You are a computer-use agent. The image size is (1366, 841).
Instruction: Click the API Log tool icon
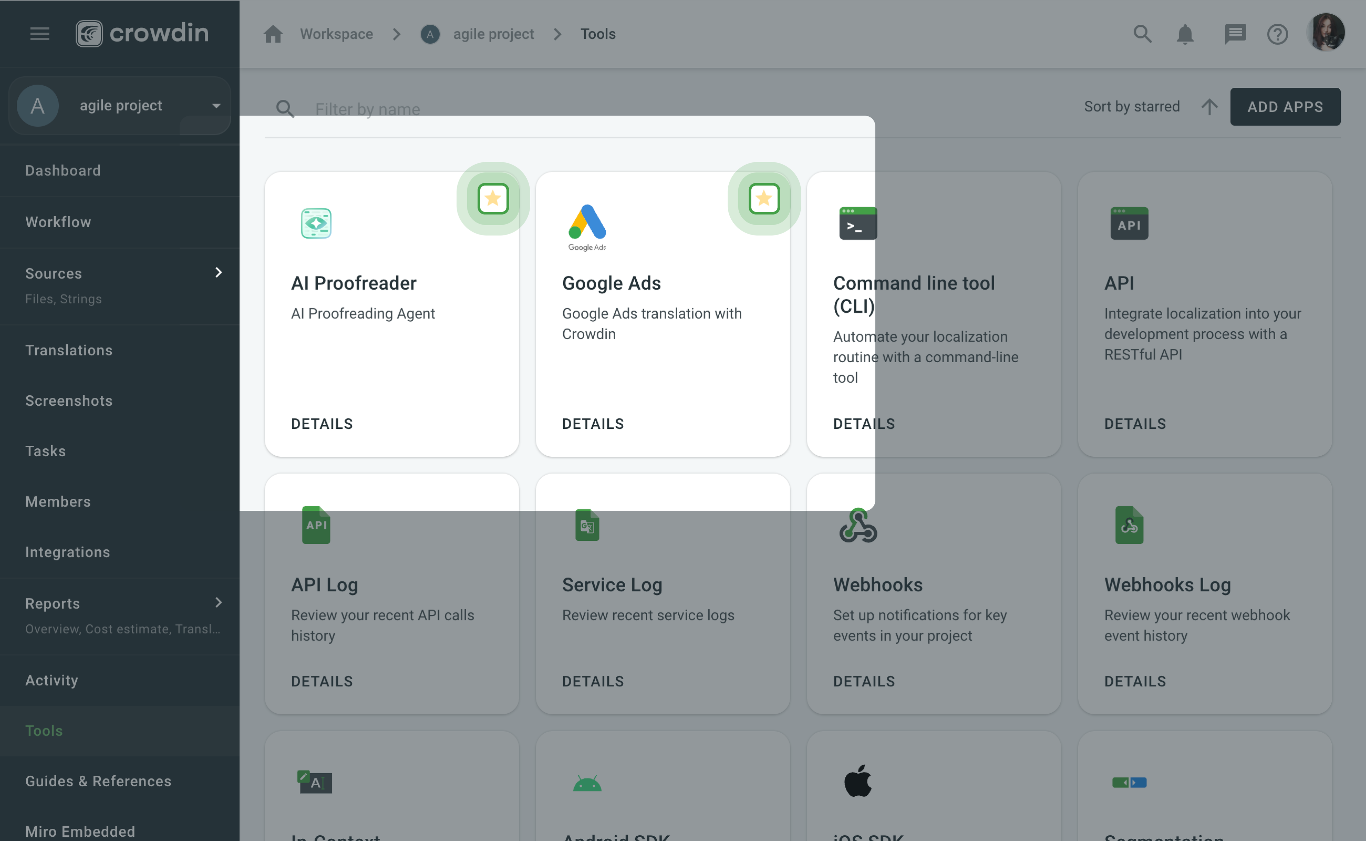coord(315,525)
